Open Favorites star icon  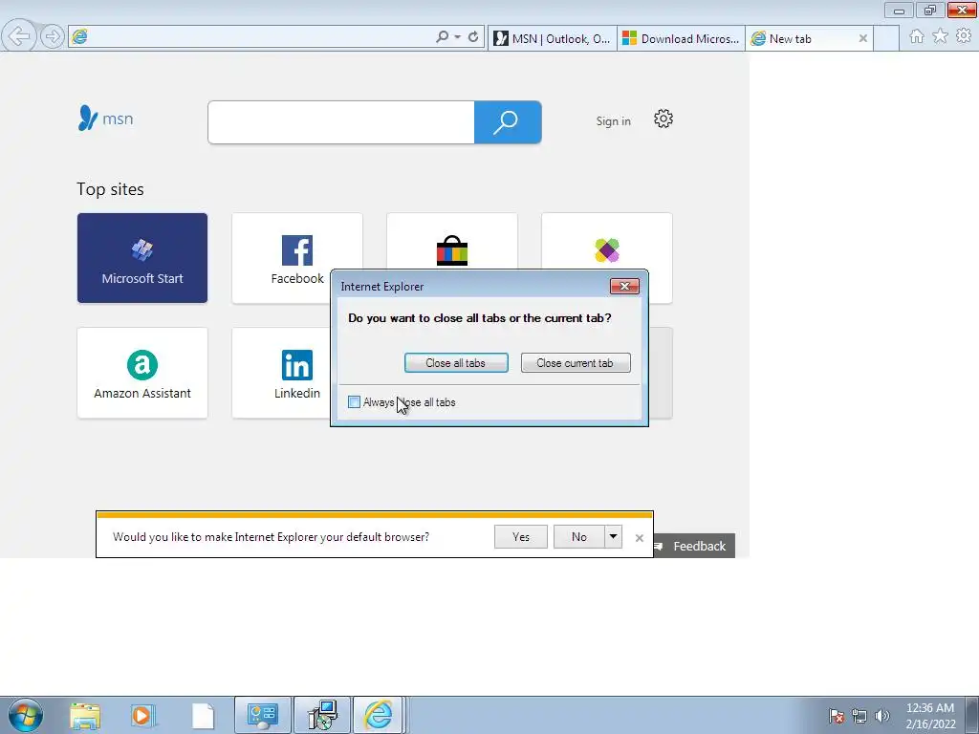[940, 36]
